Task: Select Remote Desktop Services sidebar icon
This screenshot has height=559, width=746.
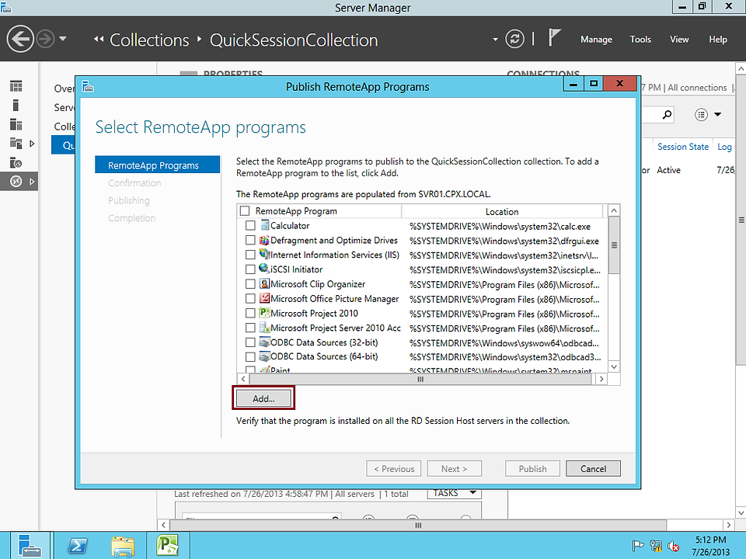Action: coord(16,181)
